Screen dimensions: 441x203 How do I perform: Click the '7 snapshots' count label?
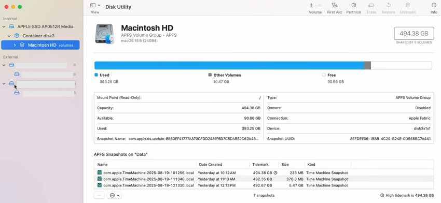tap(264, 195)
